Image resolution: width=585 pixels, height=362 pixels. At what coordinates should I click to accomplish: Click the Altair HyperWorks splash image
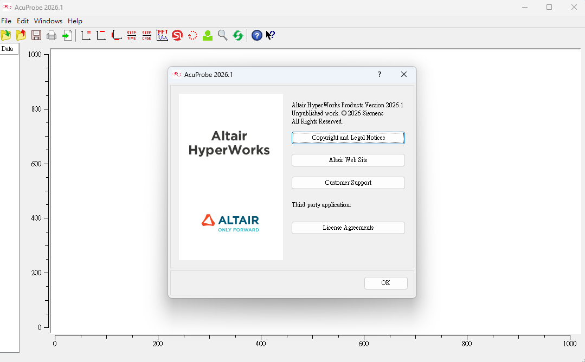click(231, 177)
